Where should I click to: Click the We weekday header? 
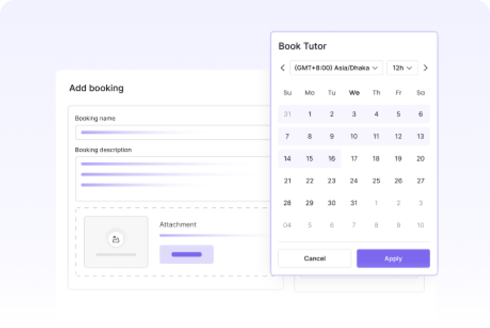point(354,92)
